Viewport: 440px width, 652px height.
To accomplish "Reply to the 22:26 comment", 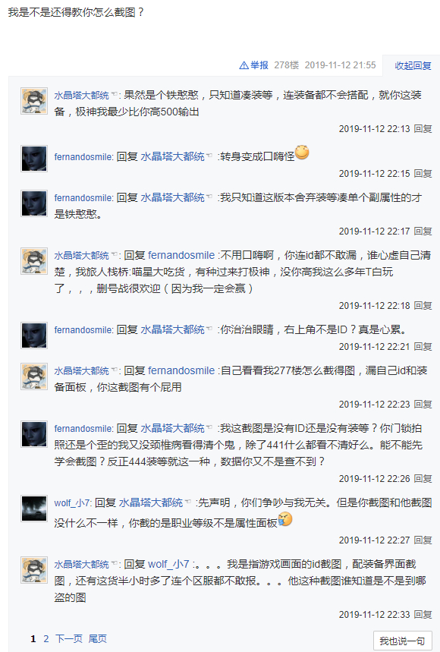I will (423, 479).
